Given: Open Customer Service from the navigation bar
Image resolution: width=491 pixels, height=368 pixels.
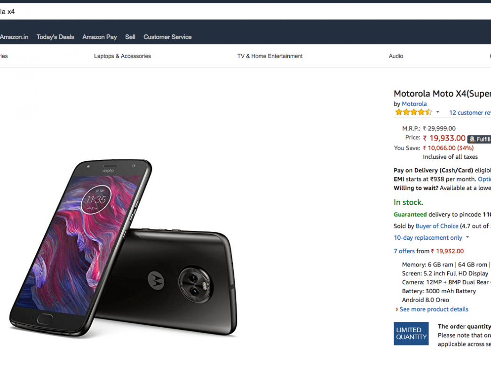Looking at the screenshot, I should (x=167, y=37).
